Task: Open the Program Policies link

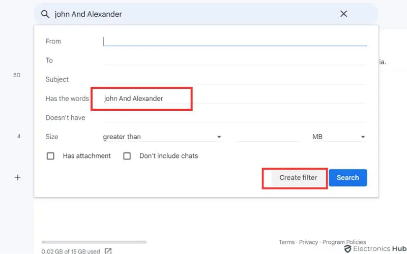Action: click(344, 242)
